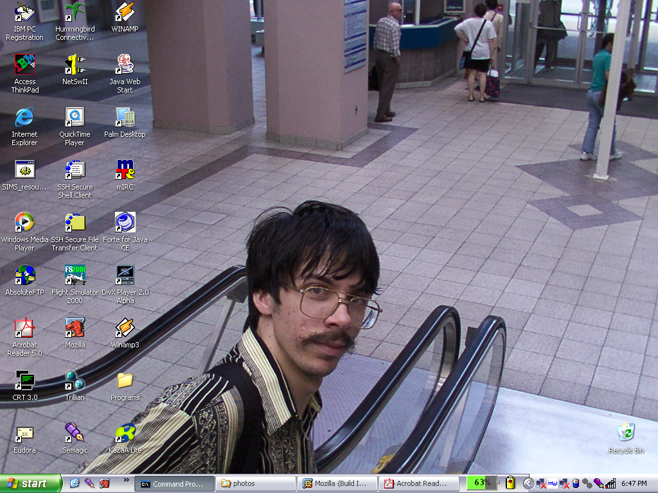The height and width of the screenshot is (493, 658).
Task: Open Flight Simulator 2000 shortcut
Action: 75,275
